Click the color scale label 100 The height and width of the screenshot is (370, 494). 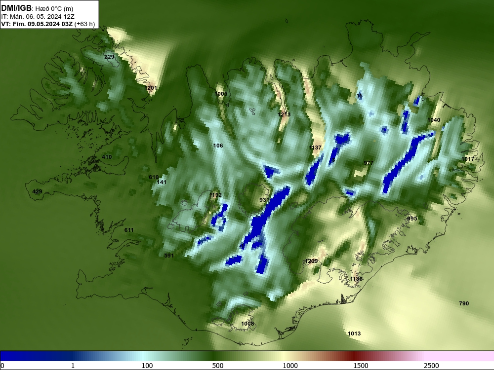(147, 366)
